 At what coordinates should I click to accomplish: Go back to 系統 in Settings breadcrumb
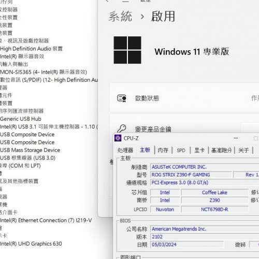point(120,16)
